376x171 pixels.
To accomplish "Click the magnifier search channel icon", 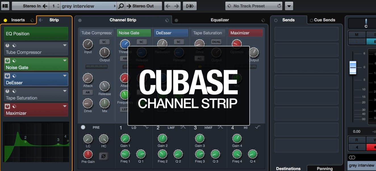I will (121, 6).
